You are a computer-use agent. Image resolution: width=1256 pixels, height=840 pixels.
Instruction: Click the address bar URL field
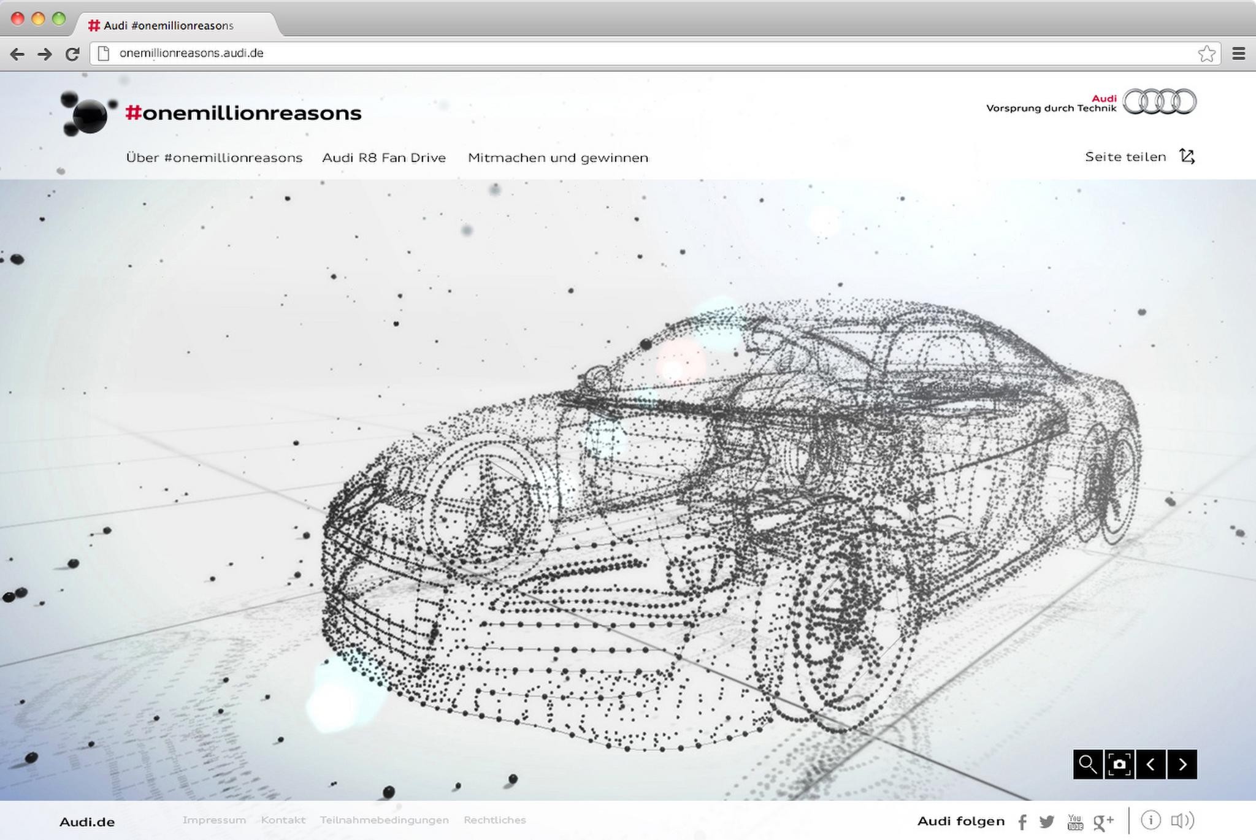(655, 53)
